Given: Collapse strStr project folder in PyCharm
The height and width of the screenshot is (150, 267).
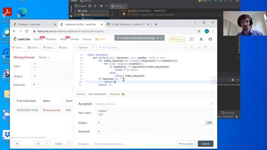Looking at the screenshot, I should pos(76,11).
